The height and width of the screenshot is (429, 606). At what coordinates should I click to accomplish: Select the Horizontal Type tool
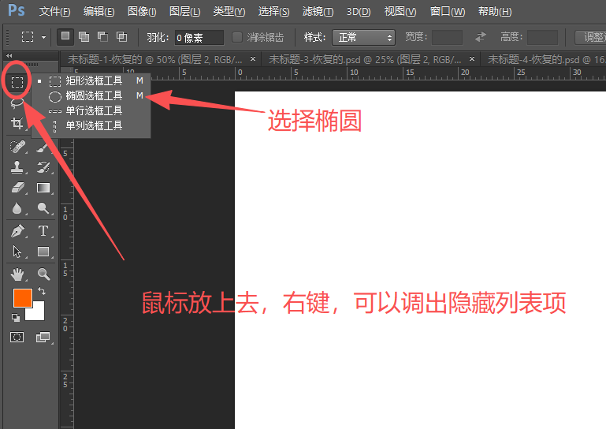click(x=43, y=231)
